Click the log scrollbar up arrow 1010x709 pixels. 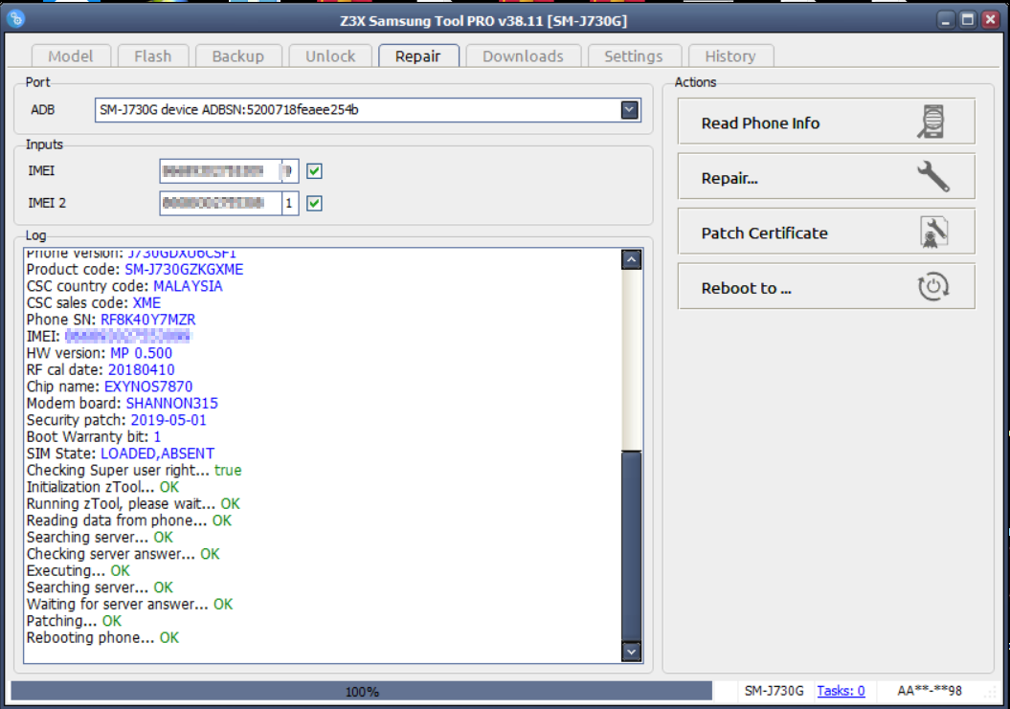click(x=631, y=259)
